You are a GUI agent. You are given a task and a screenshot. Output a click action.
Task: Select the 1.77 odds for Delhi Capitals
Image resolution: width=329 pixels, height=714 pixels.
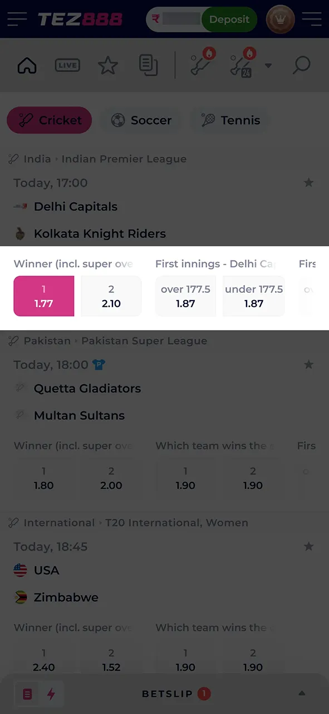(x=43, y=296)
